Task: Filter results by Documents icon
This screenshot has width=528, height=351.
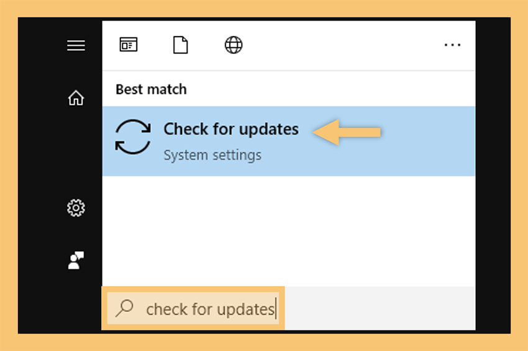Action: (181, 45)
